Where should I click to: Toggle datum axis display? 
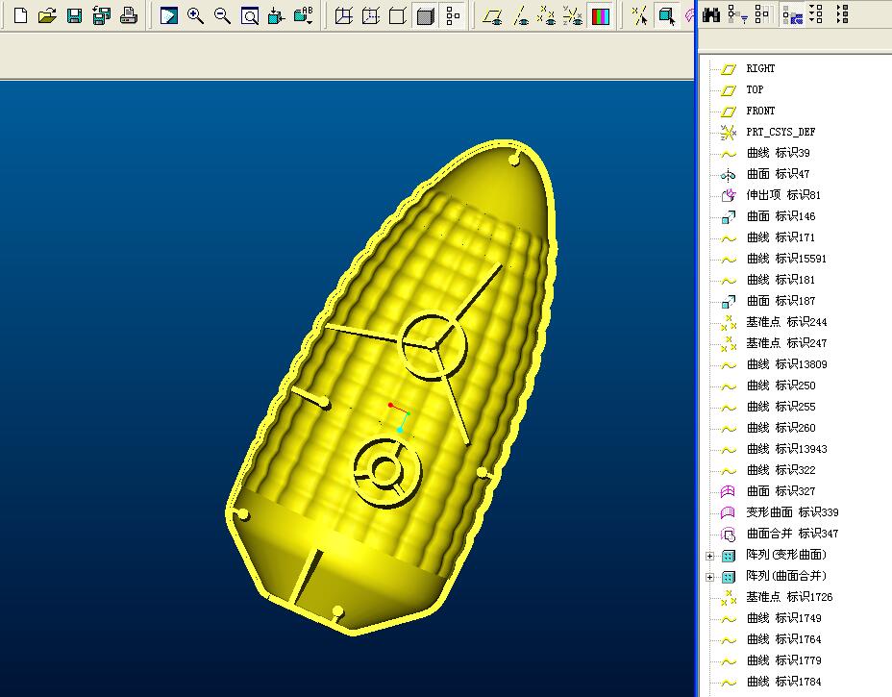click(521, 15)
